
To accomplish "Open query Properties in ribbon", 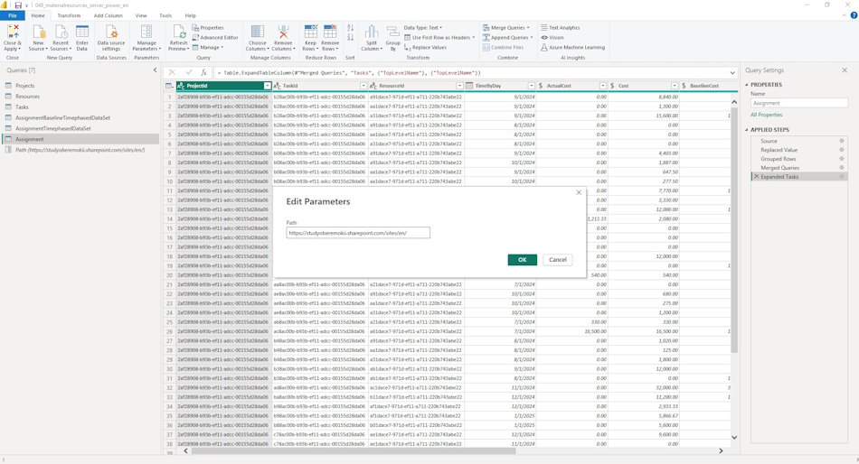I will (208, 27).
